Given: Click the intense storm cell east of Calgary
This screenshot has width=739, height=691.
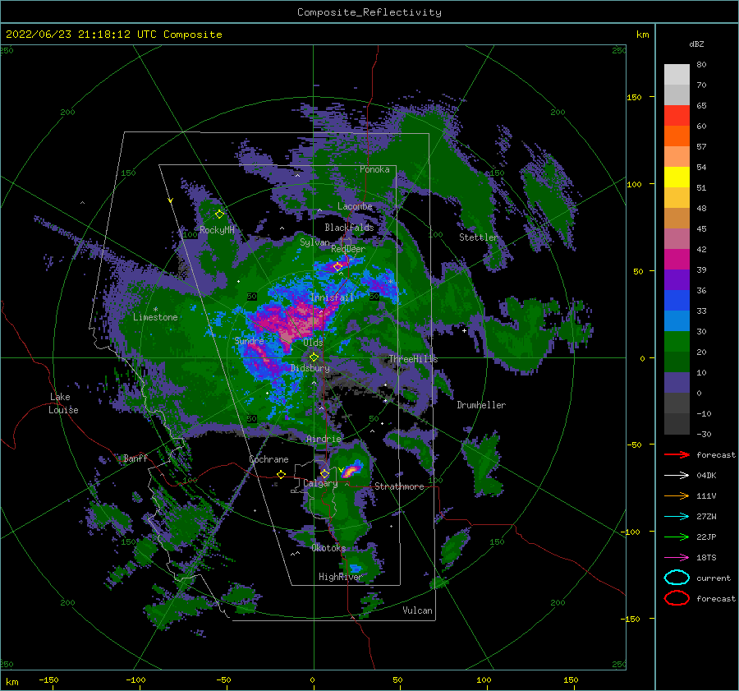Looking at the screenshot, I should click(351, 470).
